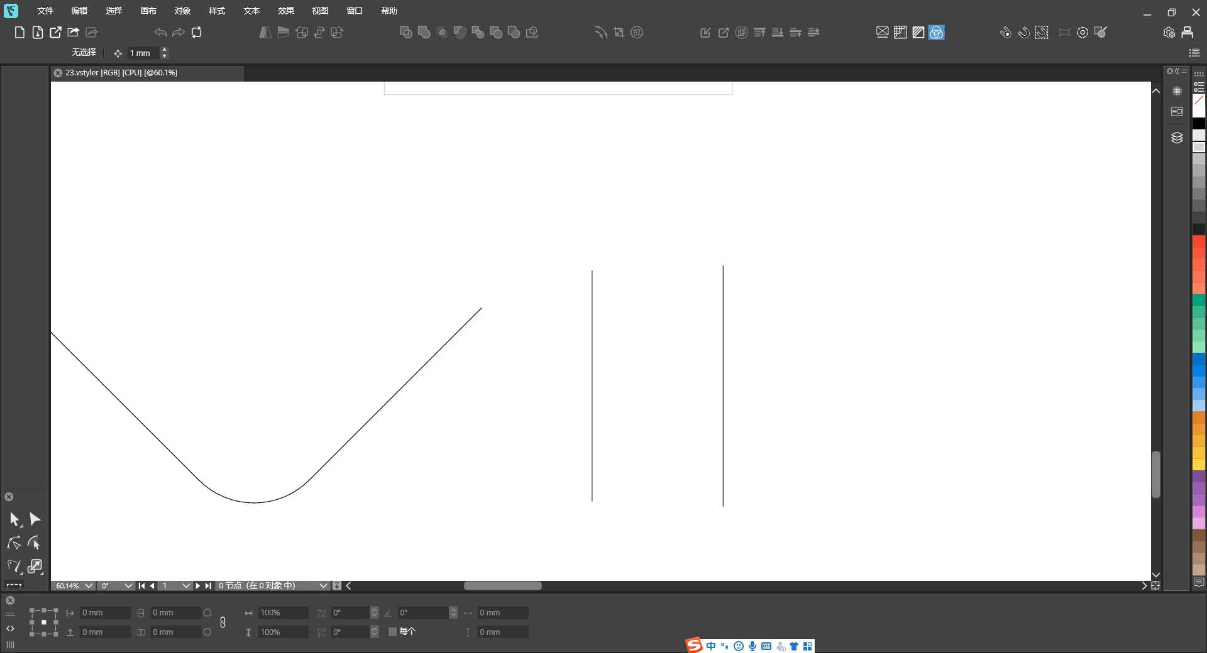This screenshot has height=653, width=1207.
Task: Click the transparency grid view icon
Action: pos(900,32)
